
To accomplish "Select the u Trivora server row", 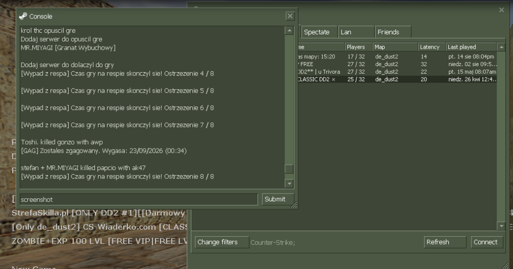I will pos(397,72).
